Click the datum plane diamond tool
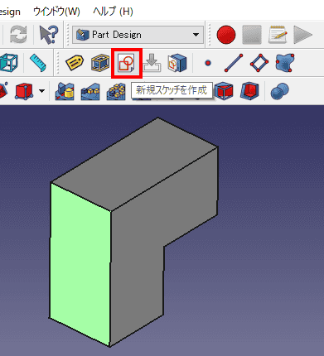The width and height of the screenshot is (324, 356). [x=259, y=63]
